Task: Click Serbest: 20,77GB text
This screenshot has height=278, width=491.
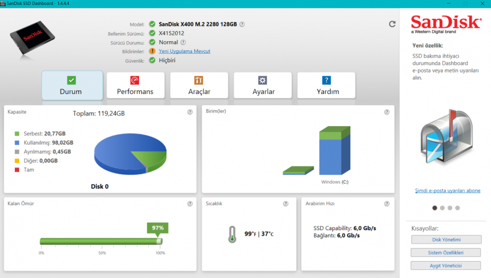Action: tap(45, 134)
